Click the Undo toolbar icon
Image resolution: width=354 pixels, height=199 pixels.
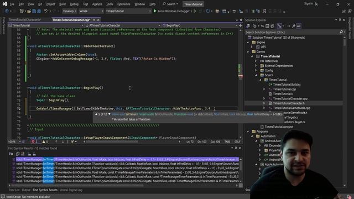(x=46, y=11)
